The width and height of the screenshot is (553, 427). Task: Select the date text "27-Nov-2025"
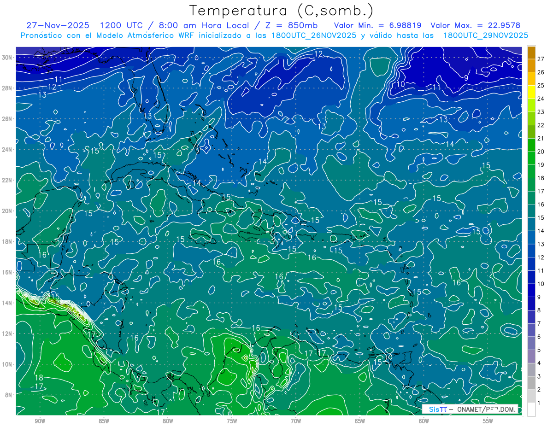pyautogui.click(x=58, y=25)
